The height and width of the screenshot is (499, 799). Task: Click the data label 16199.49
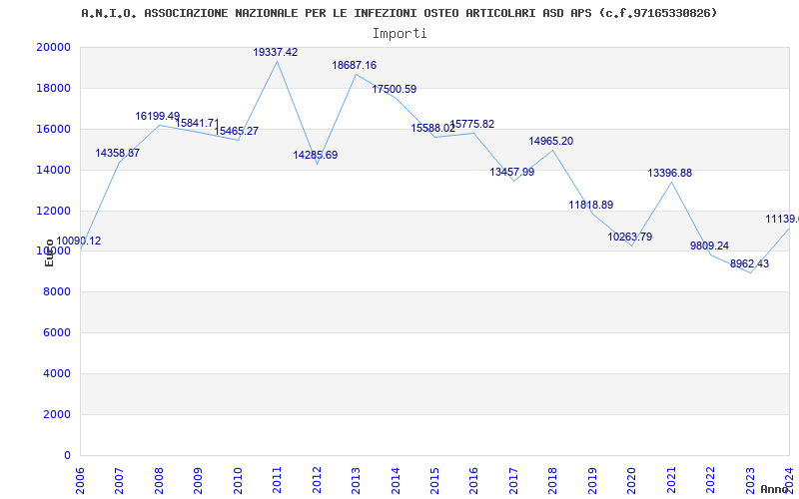point(158,116)
